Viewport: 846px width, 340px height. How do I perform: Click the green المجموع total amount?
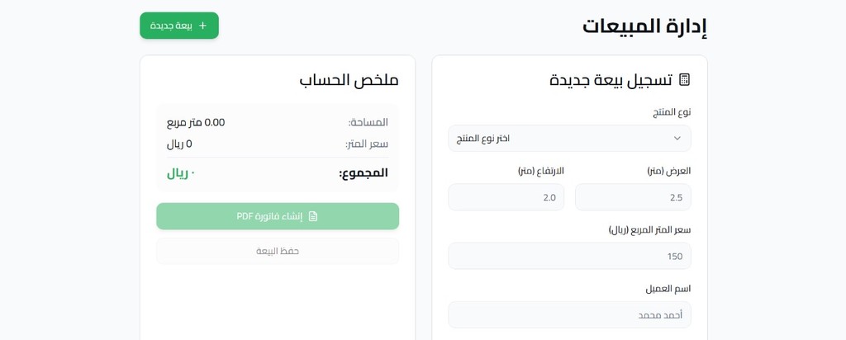coord(181,173)
